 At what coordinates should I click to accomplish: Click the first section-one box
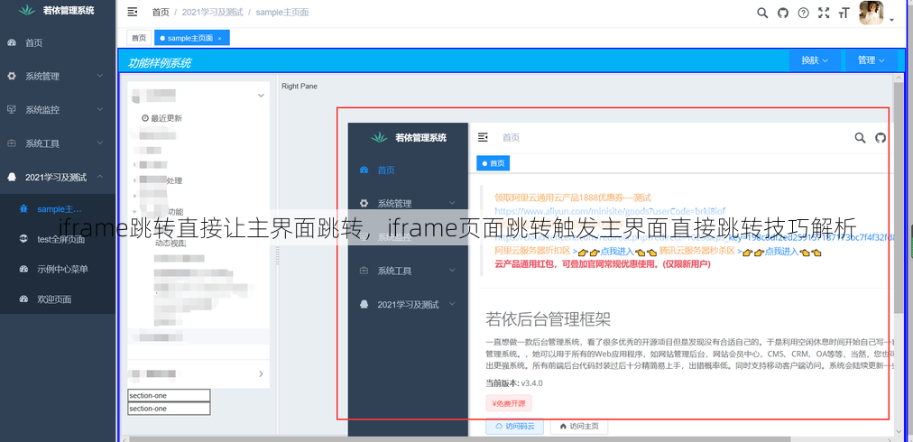[169, 395]
